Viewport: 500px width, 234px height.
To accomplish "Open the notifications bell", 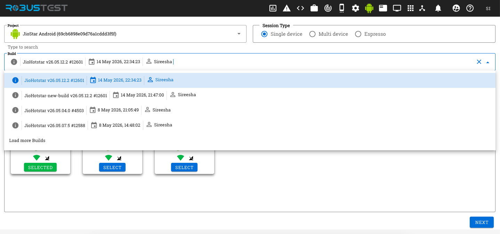I will point(438,8).
